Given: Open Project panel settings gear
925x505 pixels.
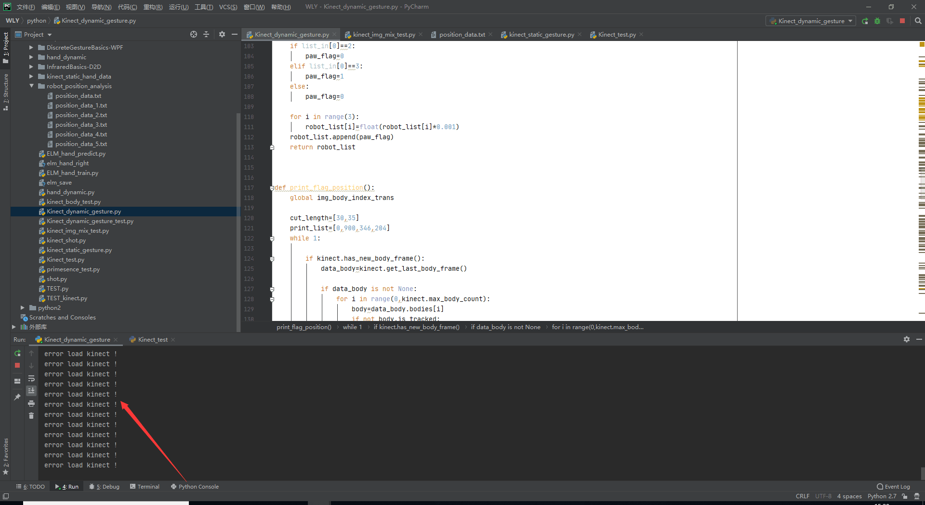Looking at the screenshot, I should [222, 34].
